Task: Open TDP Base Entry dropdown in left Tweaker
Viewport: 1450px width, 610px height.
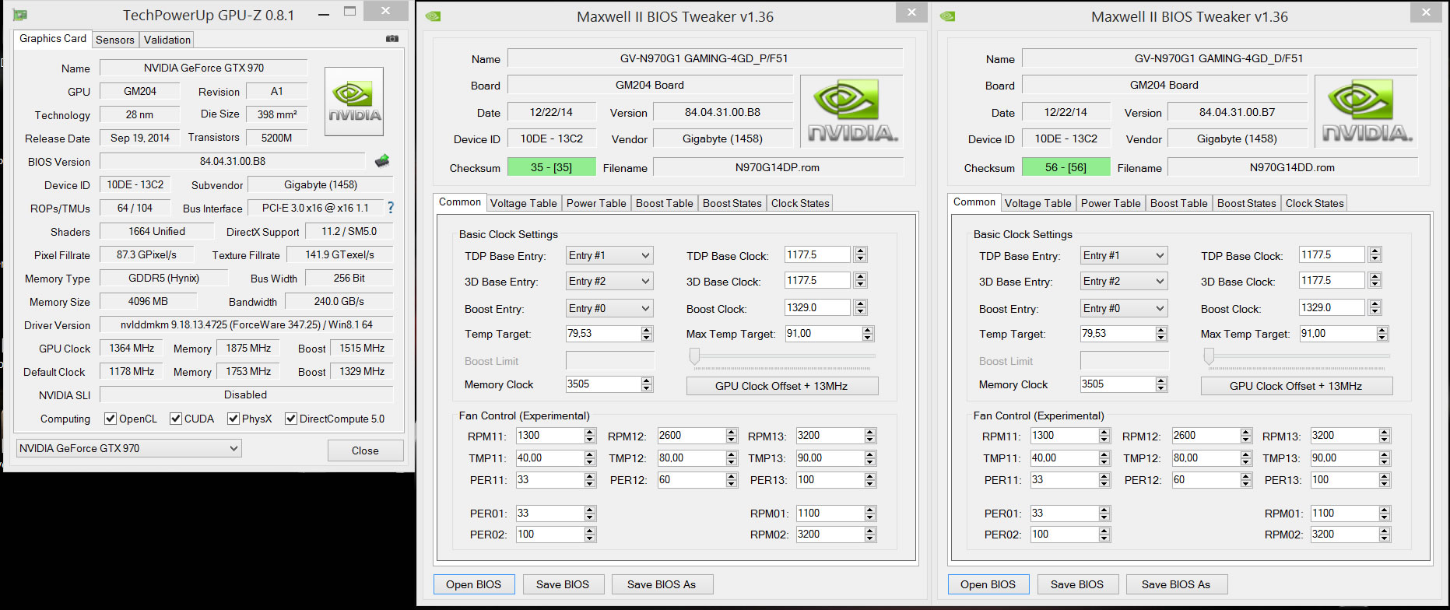Action: coord(609,255)
